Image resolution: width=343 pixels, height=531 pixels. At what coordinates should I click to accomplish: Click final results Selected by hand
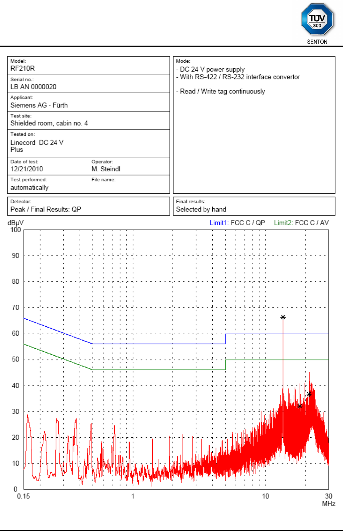(201, 209)
